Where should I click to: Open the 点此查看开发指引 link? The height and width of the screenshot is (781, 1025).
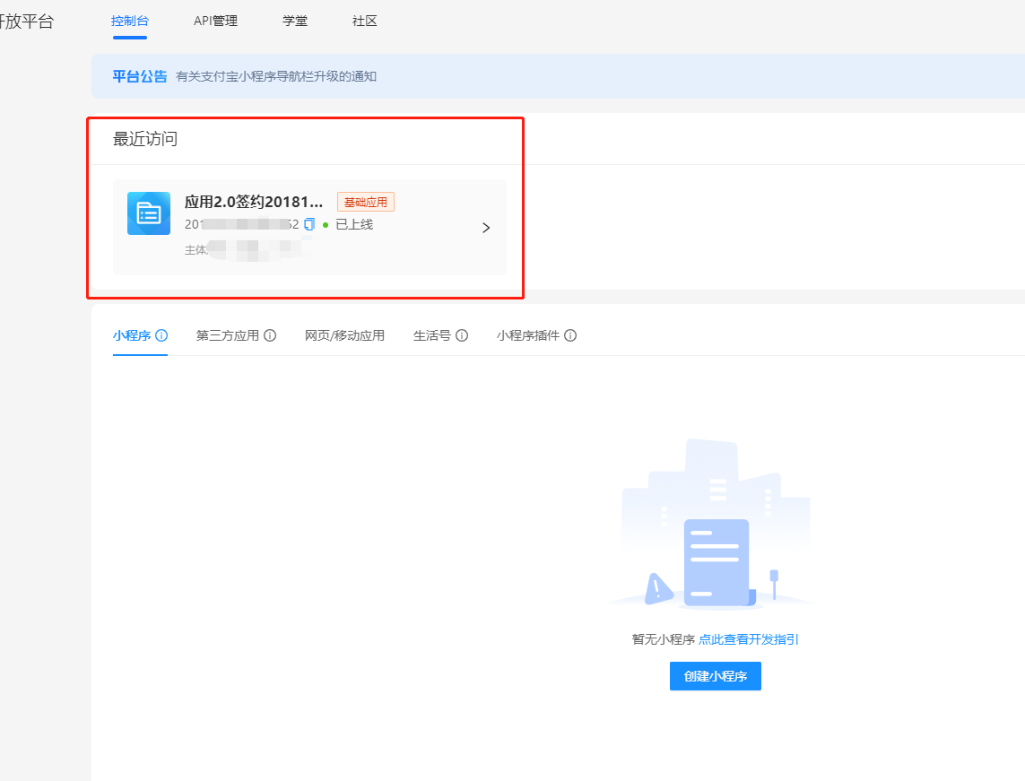pyautogui.click(x=749, y=639)
